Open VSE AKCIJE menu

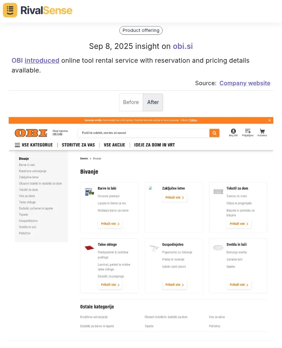[115, 145]
